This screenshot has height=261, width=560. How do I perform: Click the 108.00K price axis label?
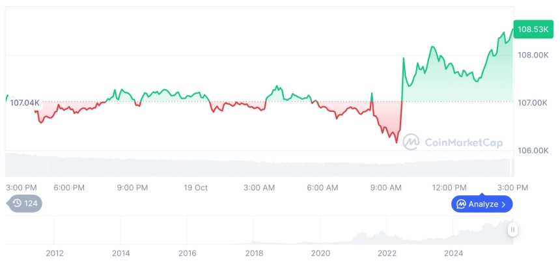click(533, 55)
